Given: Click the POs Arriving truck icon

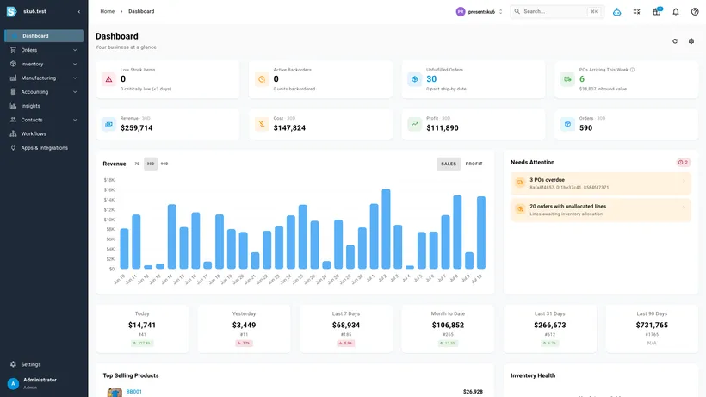Looking at the screenshot, I should point(567,79).
